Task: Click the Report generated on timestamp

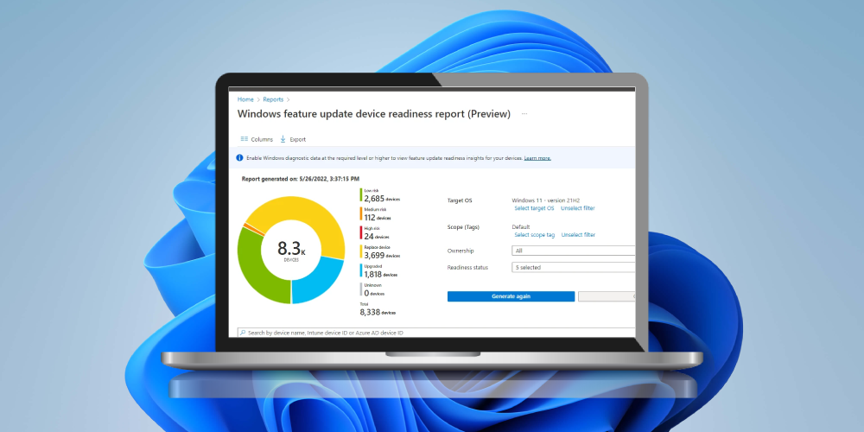Action: click(x=301, y=179)
